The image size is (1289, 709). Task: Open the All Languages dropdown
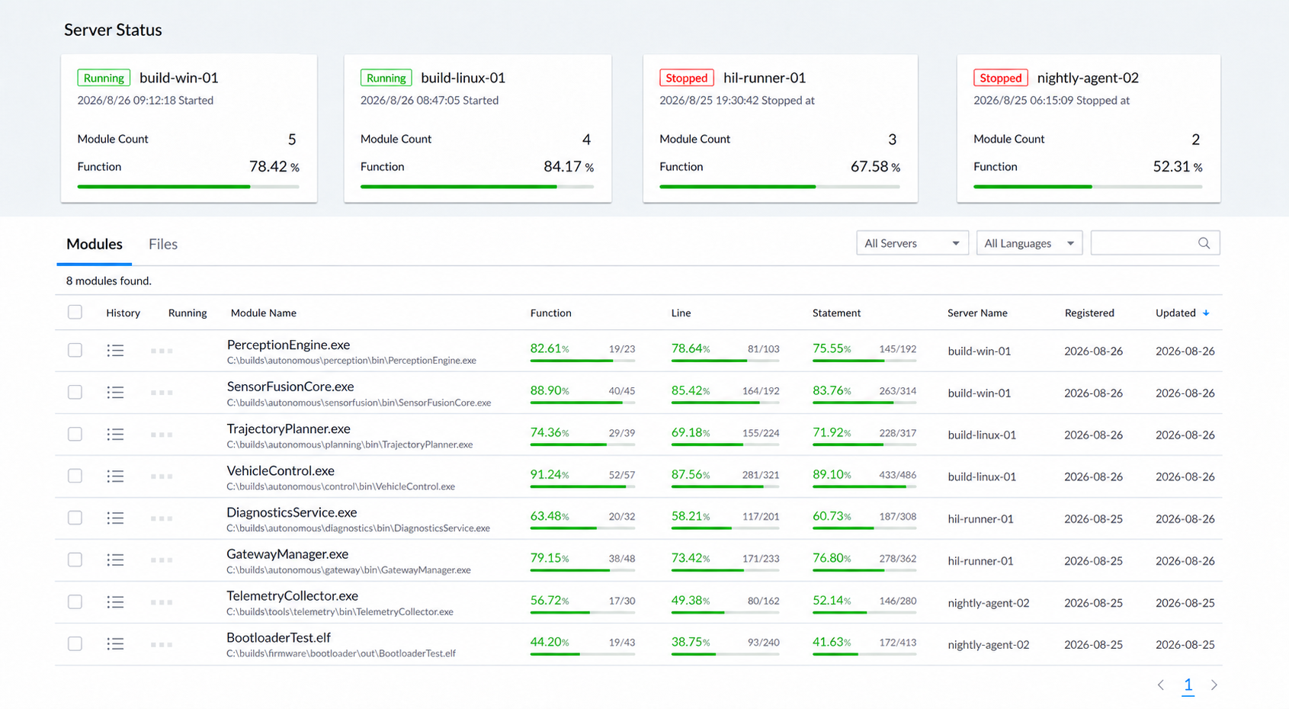click(x=1029, y=243)
